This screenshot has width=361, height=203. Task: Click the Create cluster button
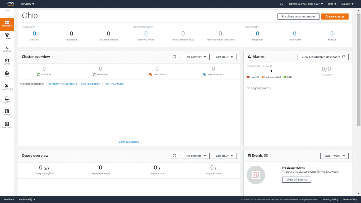click(335, 16)
